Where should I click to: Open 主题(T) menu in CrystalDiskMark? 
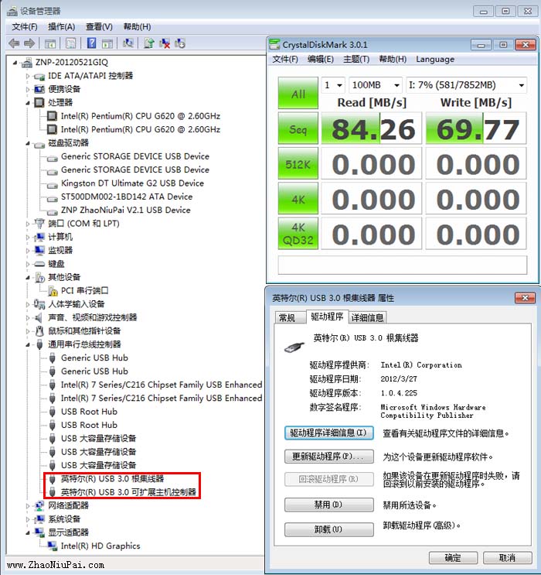[x=356, y=59]
